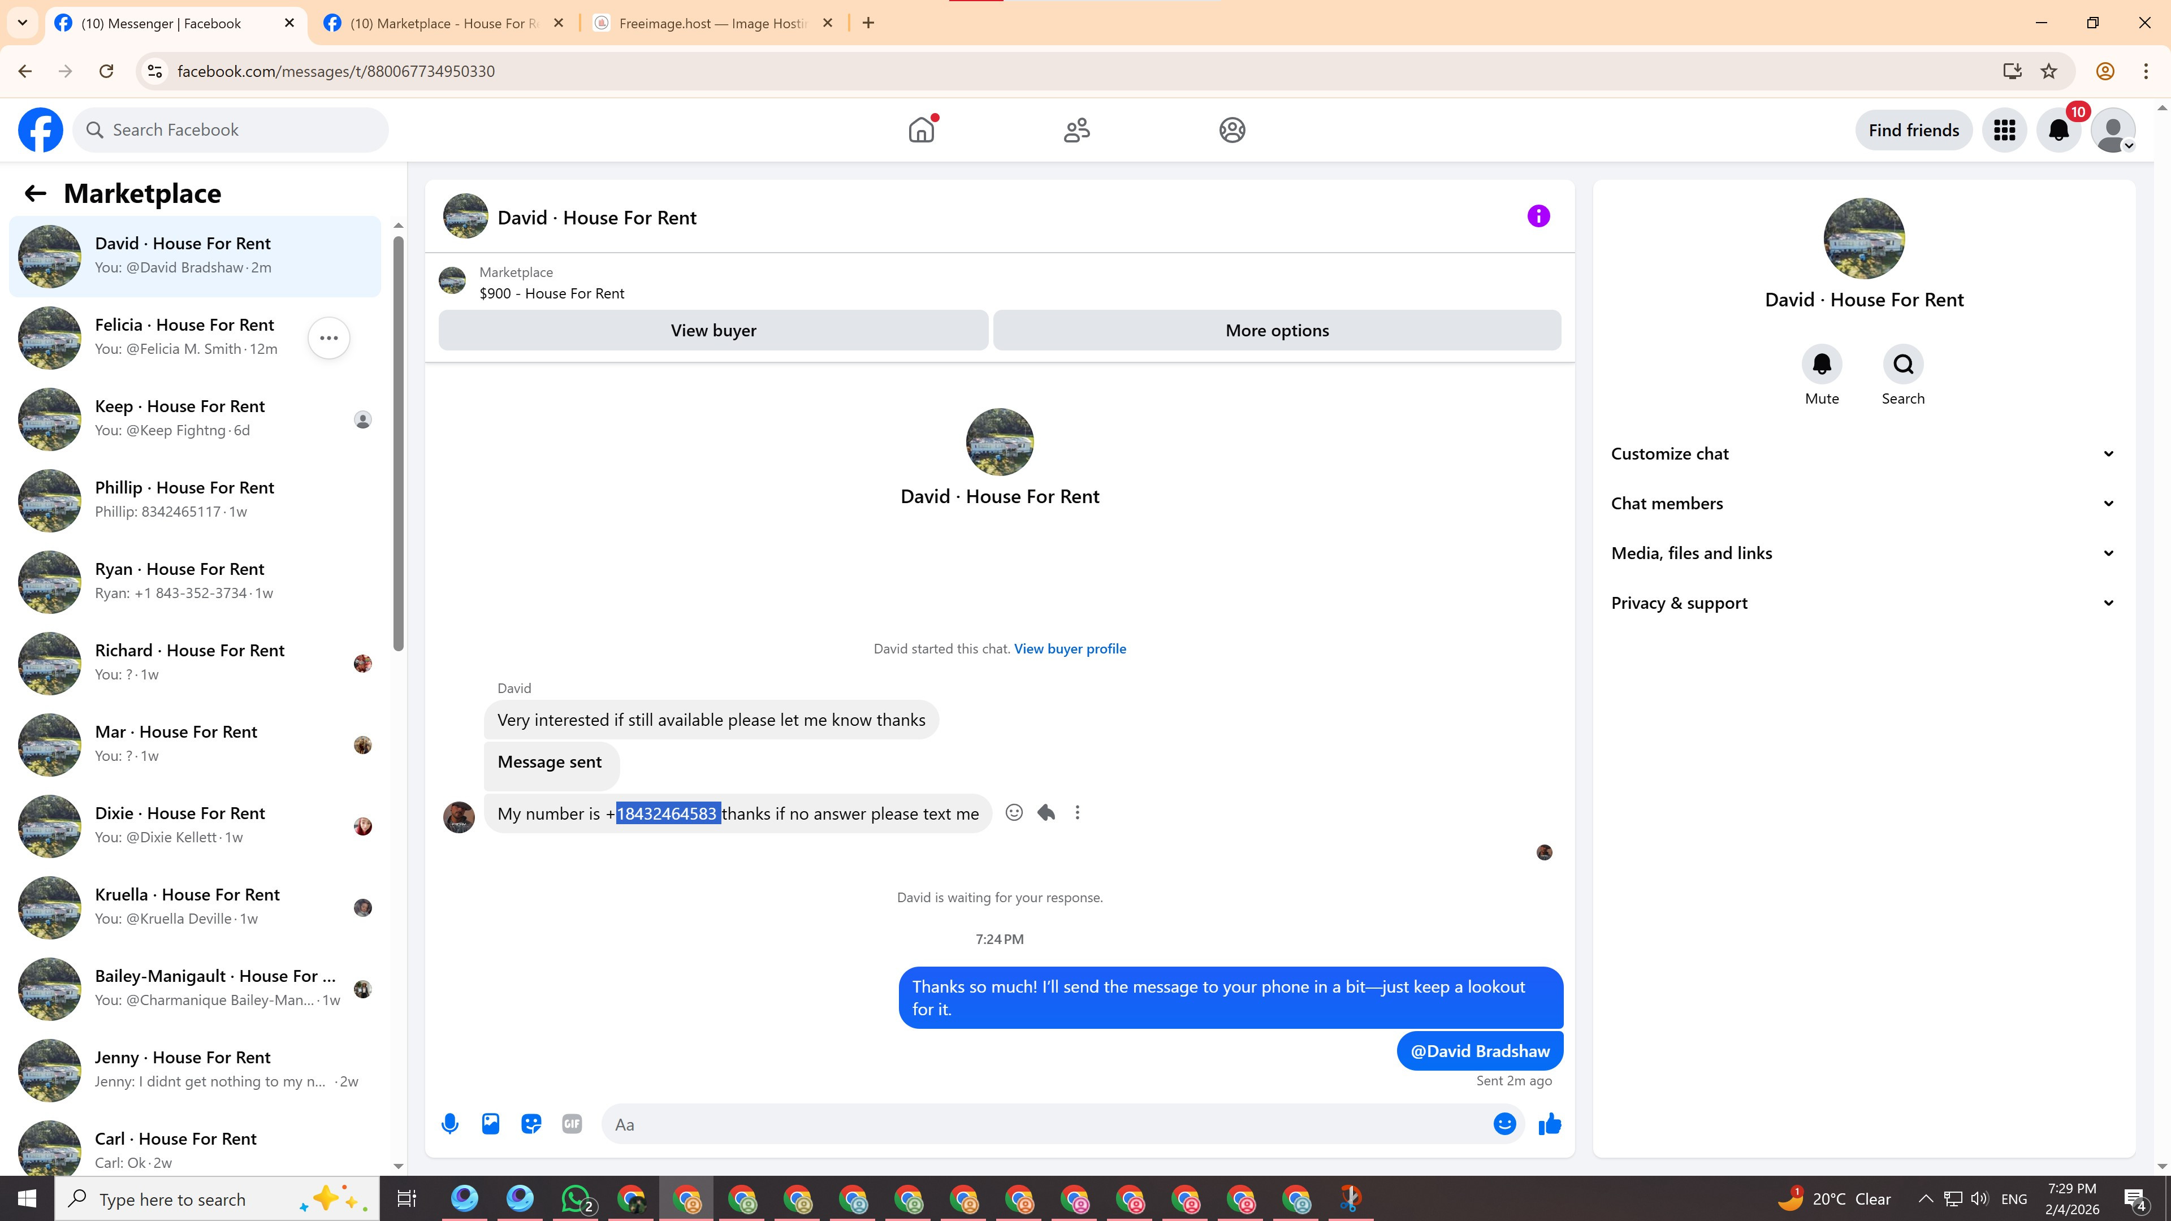Open the GIF picker icon
This screenshot has width=2171, height=1221.
pyautogui.click(x=572, y=1123)
